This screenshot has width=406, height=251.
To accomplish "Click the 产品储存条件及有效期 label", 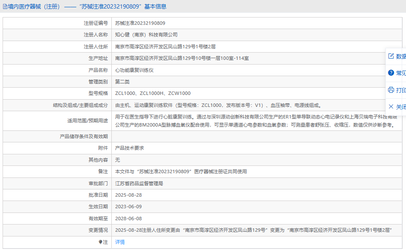I will pos(84,136).
